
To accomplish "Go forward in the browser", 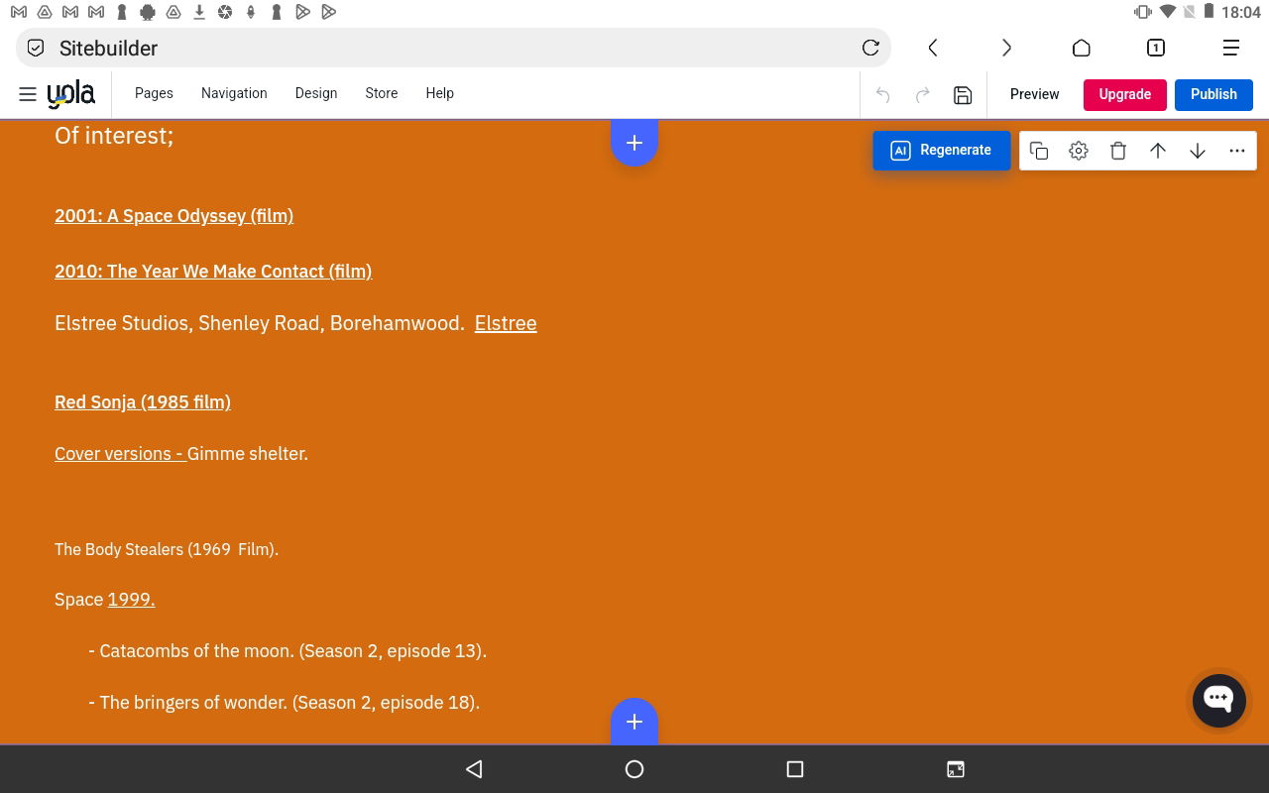I will tap(1006, 48).
